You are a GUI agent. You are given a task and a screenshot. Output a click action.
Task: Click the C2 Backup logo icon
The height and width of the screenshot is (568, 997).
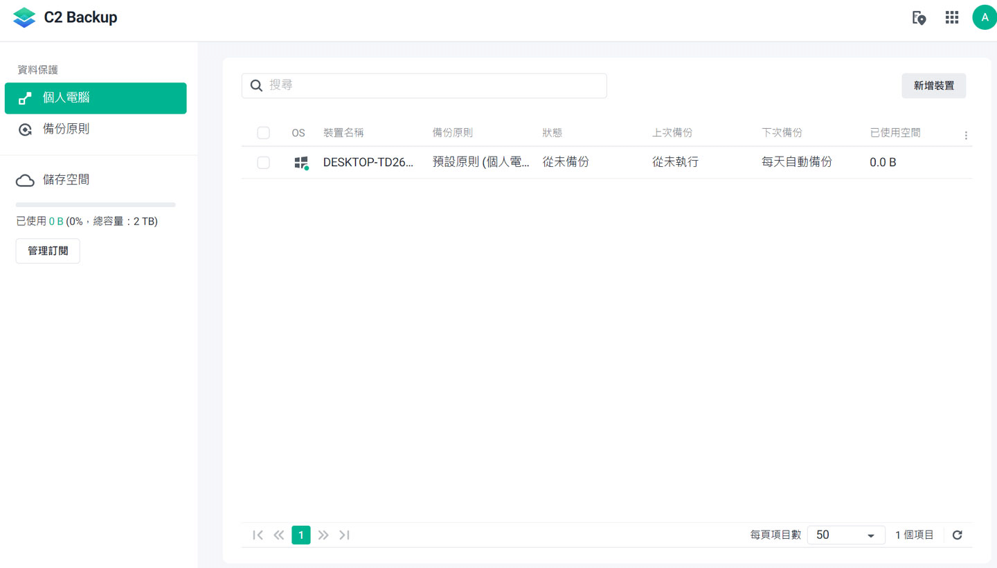(24, 18)
